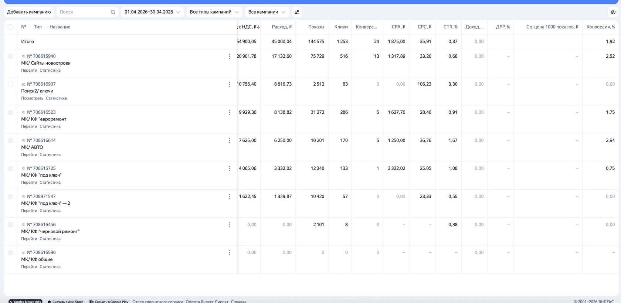This screenshot has width=621, height=303.
Task: Click the Yandex Neuro Ads badge in footer
Action: pos(26,301)
